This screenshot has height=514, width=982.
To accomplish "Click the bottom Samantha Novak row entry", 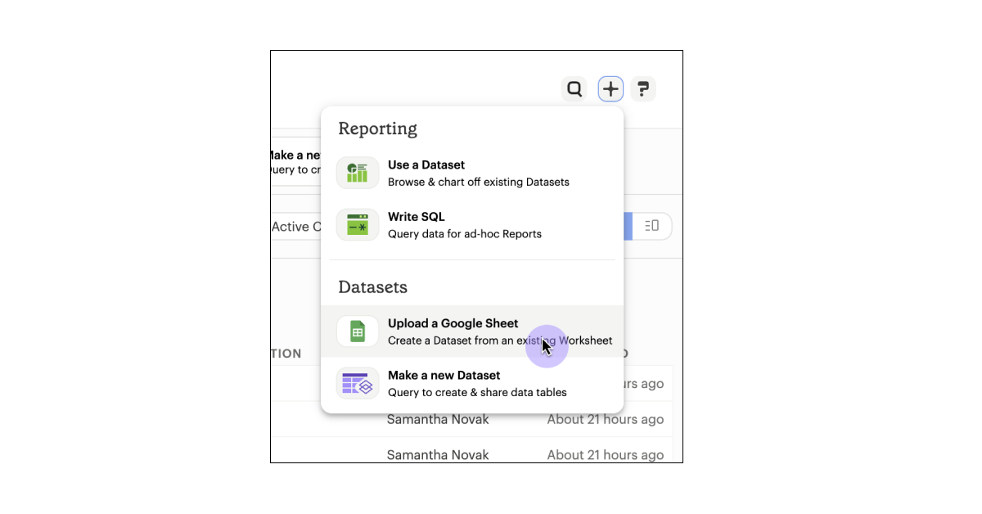I will pos(438,454).
